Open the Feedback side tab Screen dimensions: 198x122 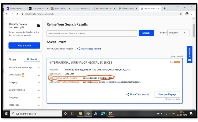click(x=190, y=54)
